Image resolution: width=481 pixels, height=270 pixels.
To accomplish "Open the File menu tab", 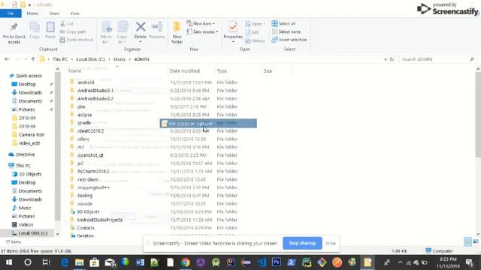I will pyautogui.click(x=11, y=13).
